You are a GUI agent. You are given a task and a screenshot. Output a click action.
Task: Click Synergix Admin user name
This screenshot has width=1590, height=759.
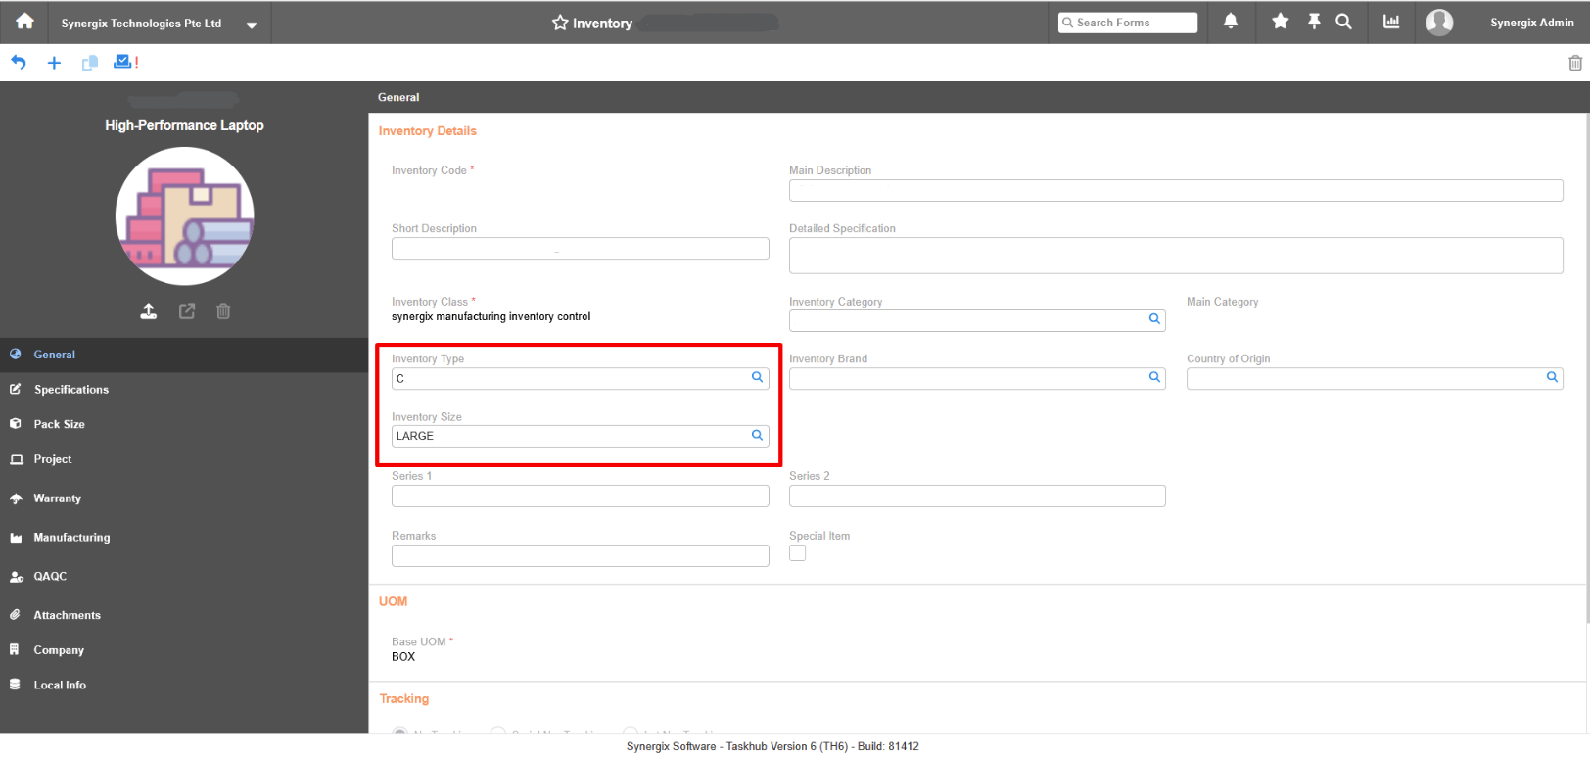point(1531,23)
